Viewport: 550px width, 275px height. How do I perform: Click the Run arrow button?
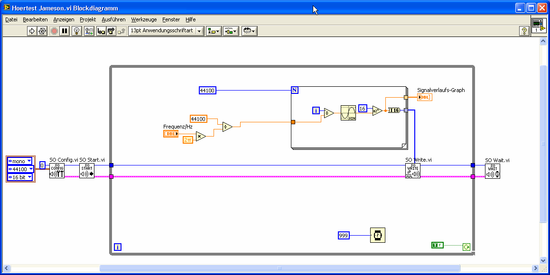32,31
